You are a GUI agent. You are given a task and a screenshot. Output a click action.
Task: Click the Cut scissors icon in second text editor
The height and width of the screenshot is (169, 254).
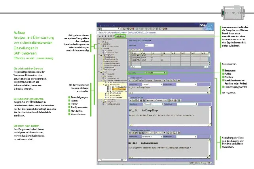coord(131,100)
